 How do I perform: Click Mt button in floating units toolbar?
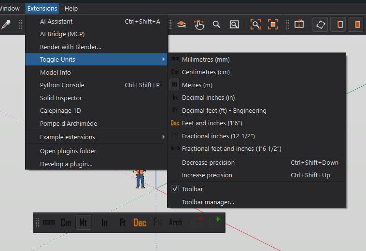(84, 223)
